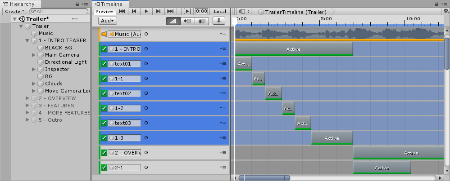Collapse the 1 - INTRO TEASER object
Viewport: 450px width, 181px height.
click(27, 40)
